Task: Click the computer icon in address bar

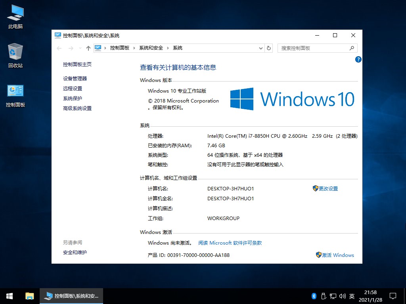Action: point(98,48)
